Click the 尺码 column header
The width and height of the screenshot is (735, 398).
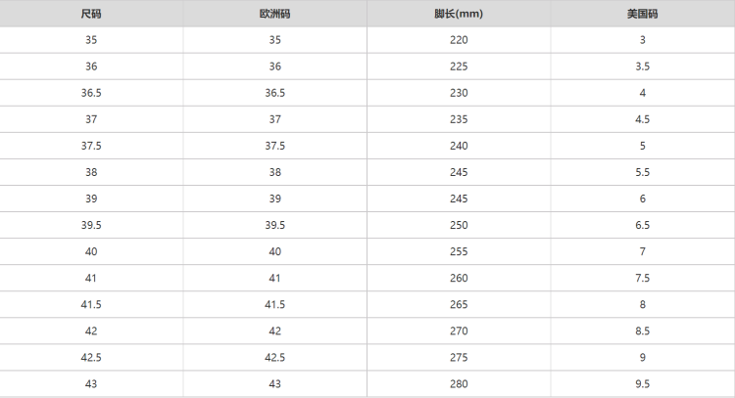pos(91,15)
